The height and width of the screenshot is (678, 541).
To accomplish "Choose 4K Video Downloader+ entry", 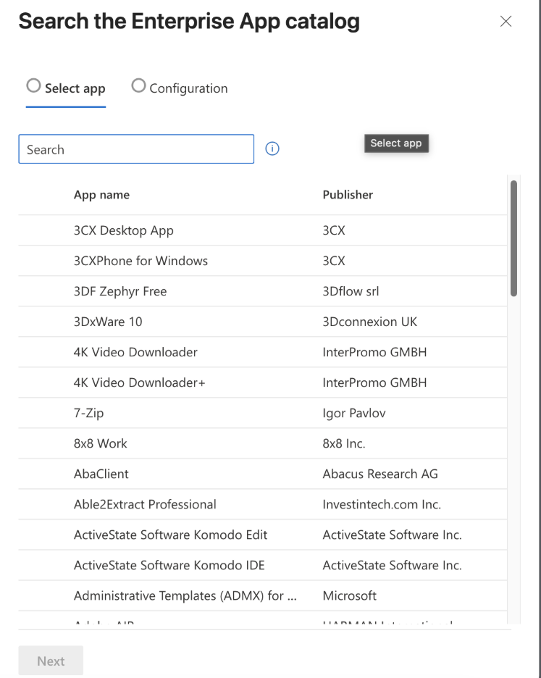I will [140, 382].
